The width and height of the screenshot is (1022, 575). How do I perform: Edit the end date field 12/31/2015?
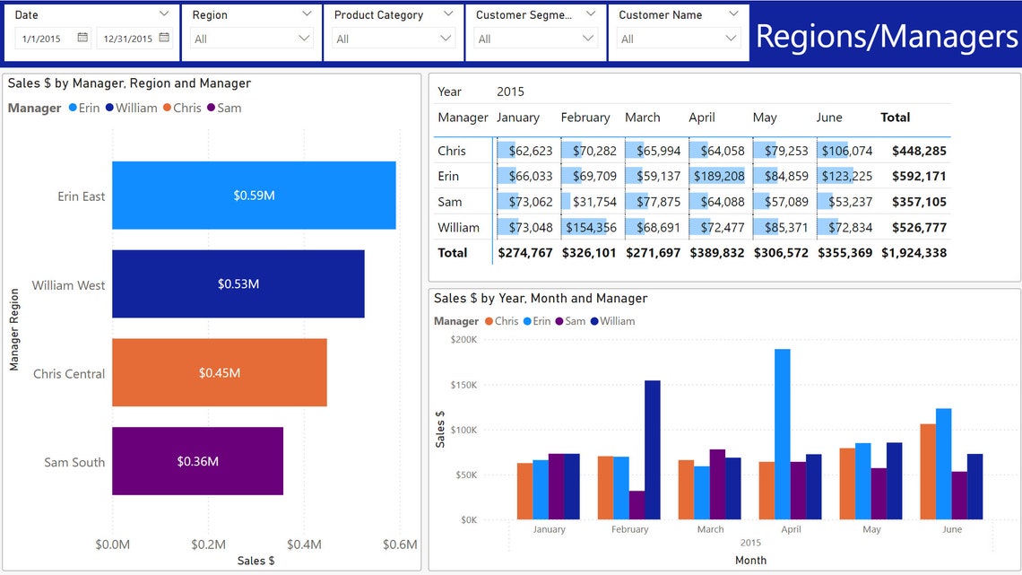130,39
